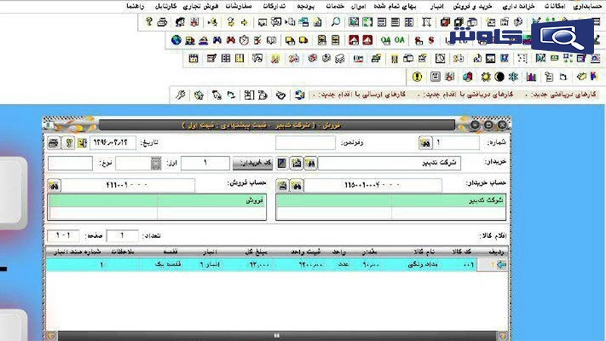Image resolution: width=606 pixels, height=341 pixels.
Task: Click the رفرنس reference input field
Action: pos(305,142)
